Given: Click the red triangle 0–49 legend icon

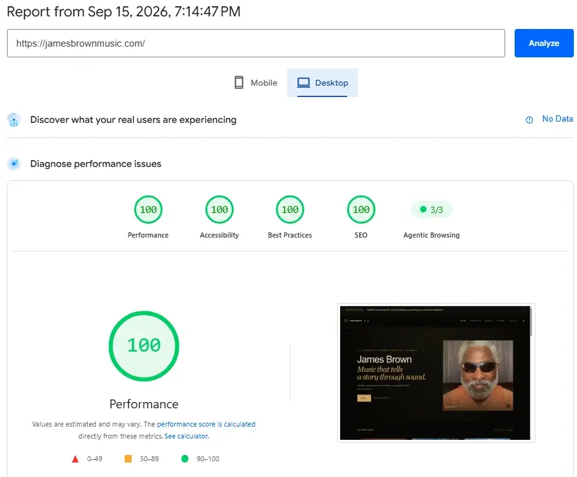Looking at the screenshot, I should point(75,459).
